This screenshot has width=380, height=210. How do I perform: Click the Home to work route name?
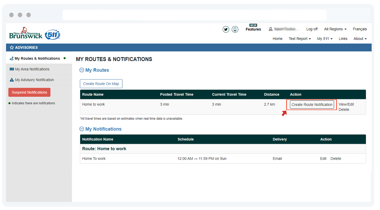click(x=93, y=104)
